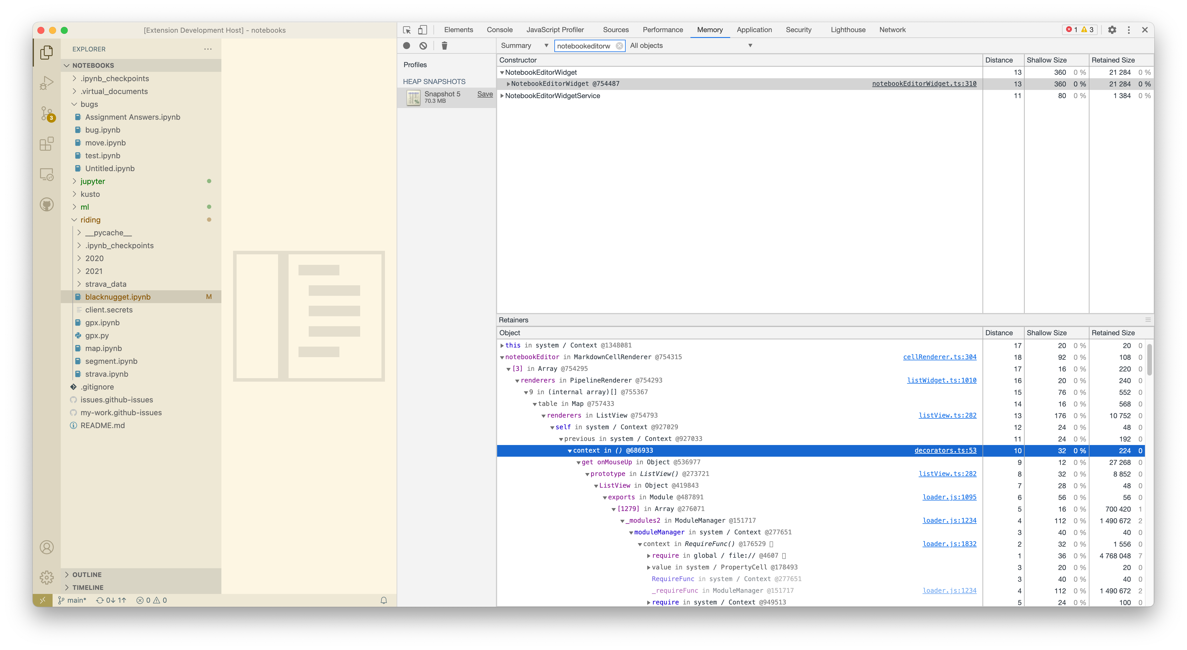Open cellRenderer.ts:304 source link
The image size is (1187, 650).
point(940,357)
